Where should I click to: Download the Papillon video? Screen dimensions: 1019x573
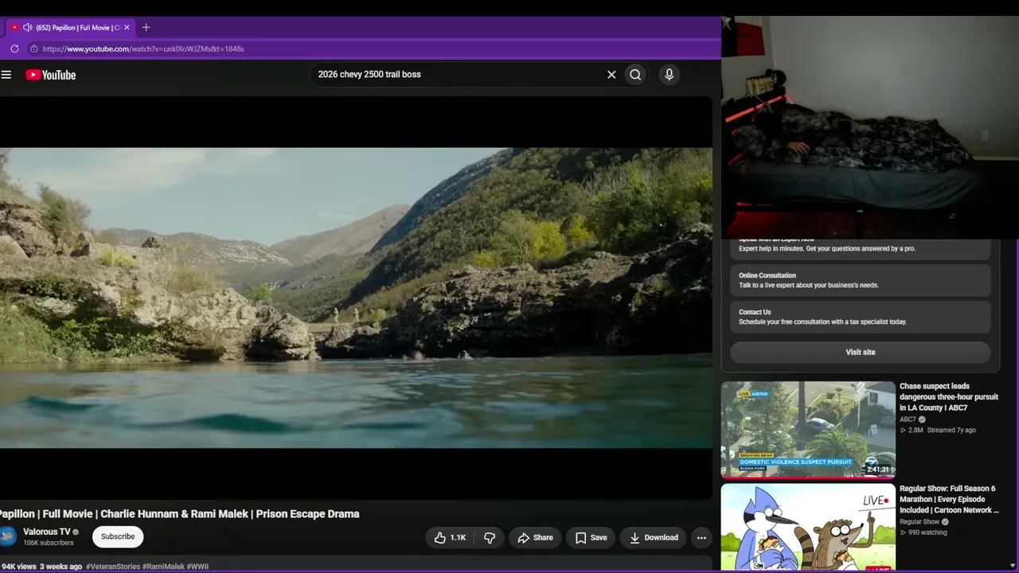[654, 537]
